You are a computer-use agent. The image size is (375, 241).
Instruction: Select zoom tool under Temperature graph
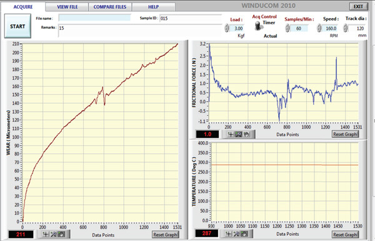tap(236, 234)
